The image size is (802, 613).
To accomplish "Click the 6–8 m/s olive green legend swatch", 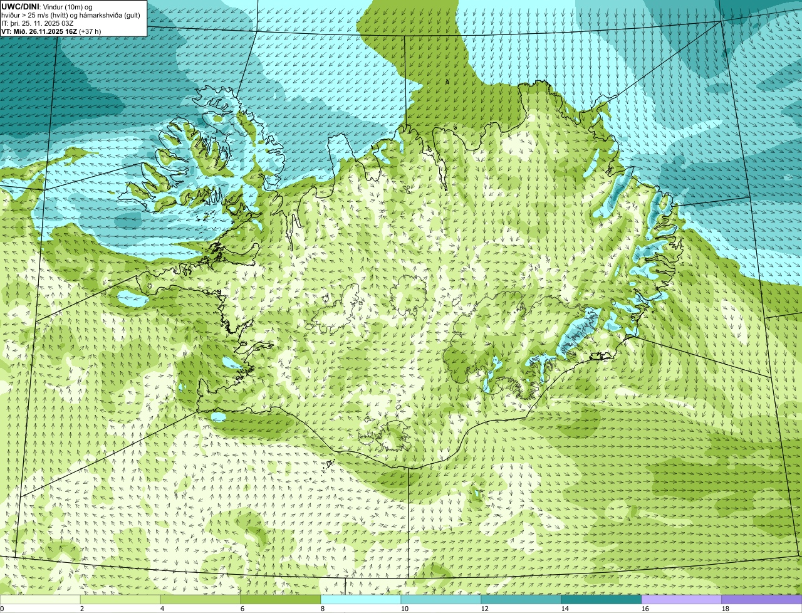I will click(x=281, y=600).
